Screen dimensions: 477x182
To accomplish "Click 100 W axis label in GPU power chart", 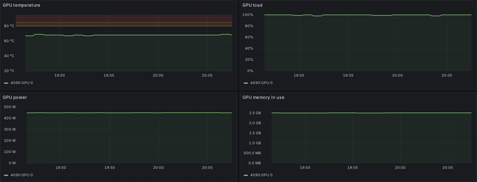I will pyautogui.click(x=10, y=152).
